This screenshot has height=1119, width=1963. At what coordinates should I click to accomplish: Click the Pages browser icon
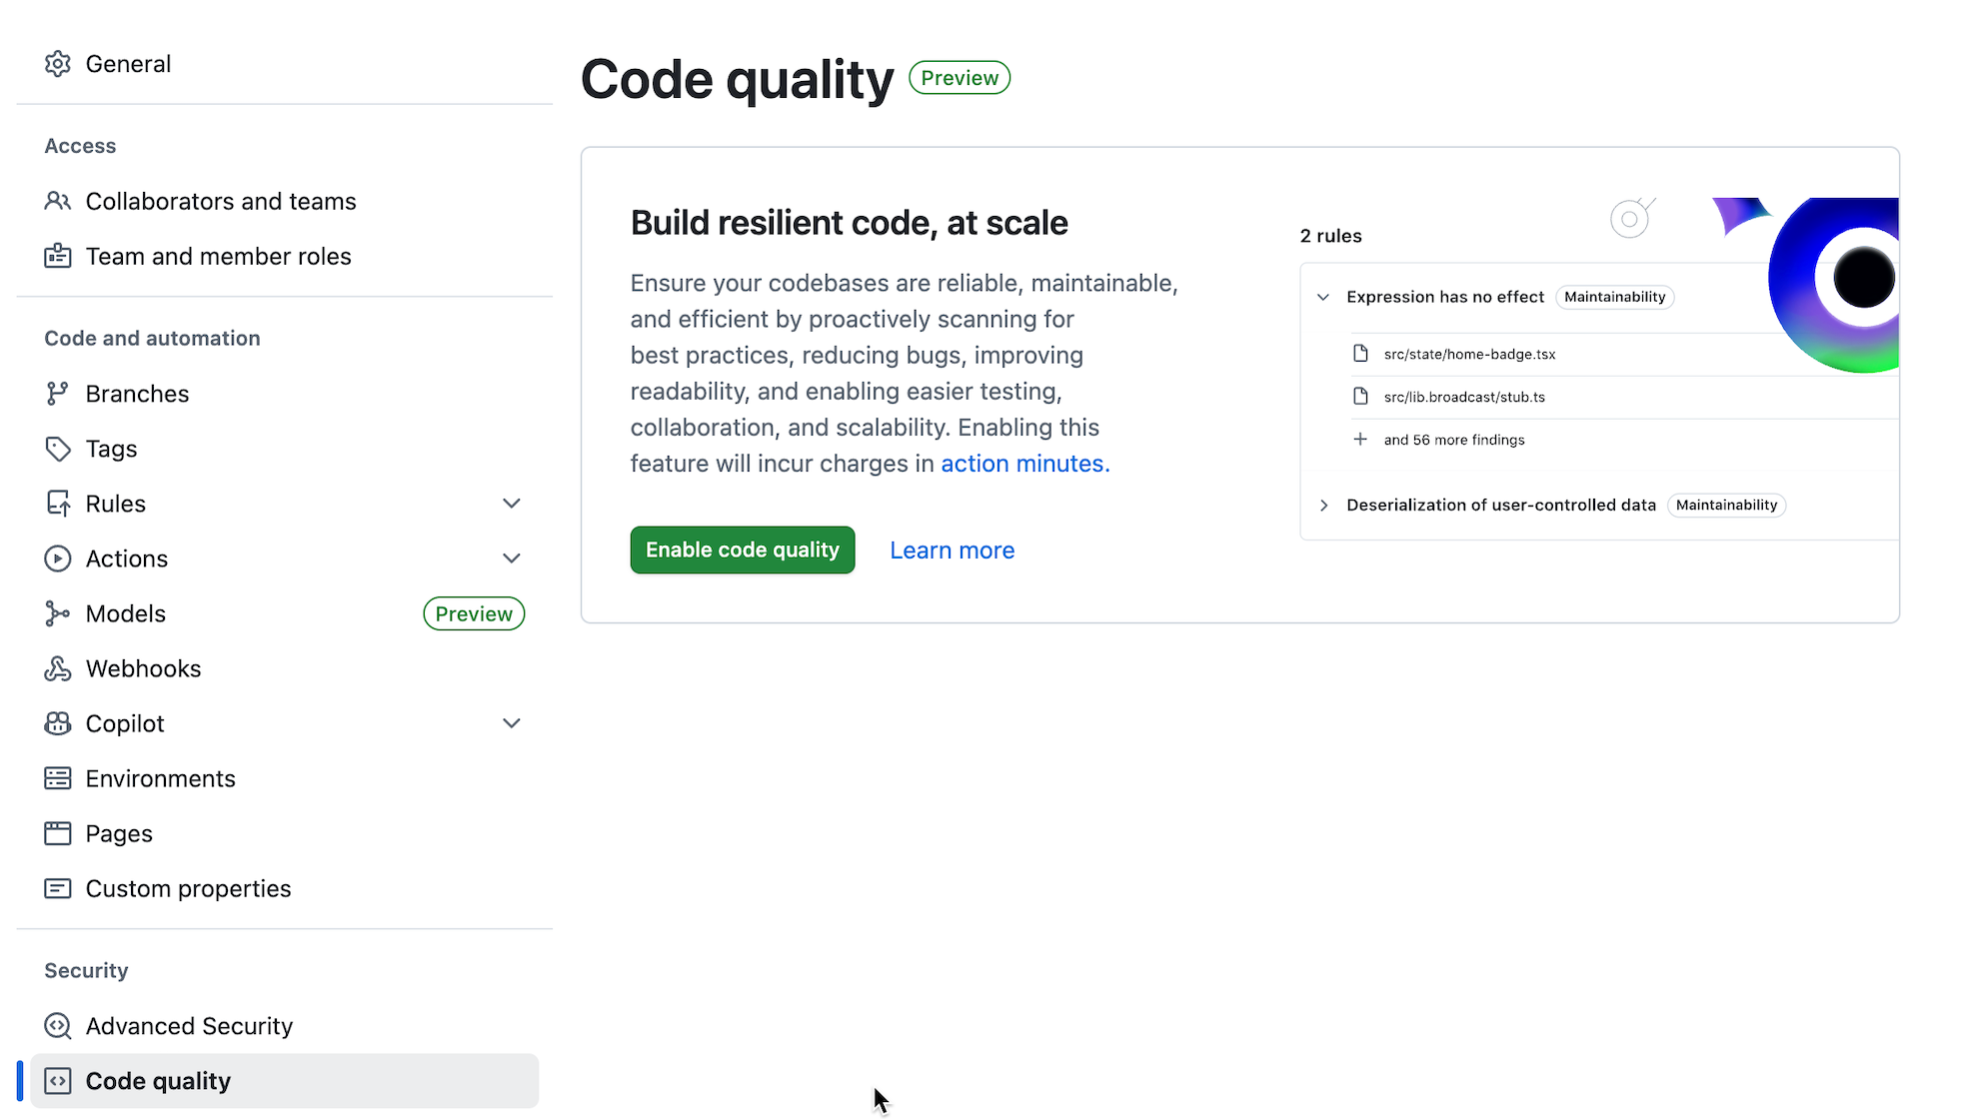pyautogui.click(x=58, y=832)
